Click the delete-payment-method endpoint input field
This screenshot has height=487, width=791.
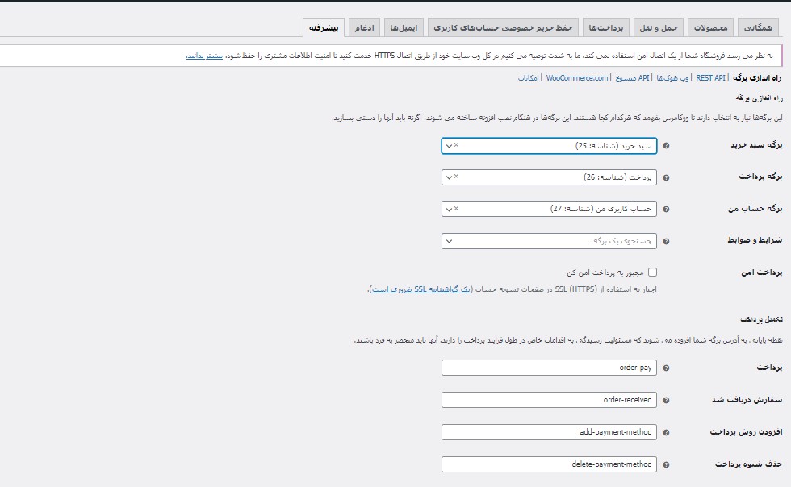(x=549, y=464)
